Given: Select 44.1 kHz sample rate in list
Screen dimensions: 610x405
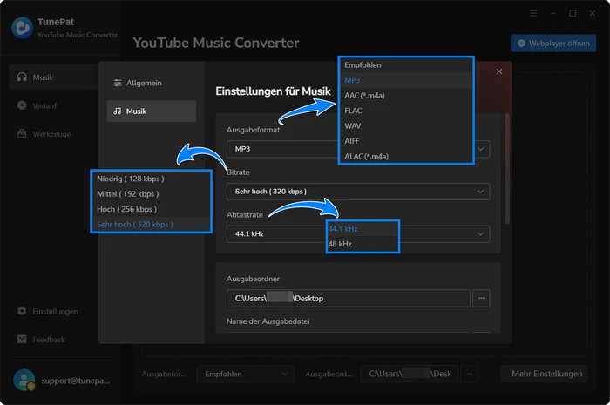Looking at the screenshot, I should [x=363, y=229].
